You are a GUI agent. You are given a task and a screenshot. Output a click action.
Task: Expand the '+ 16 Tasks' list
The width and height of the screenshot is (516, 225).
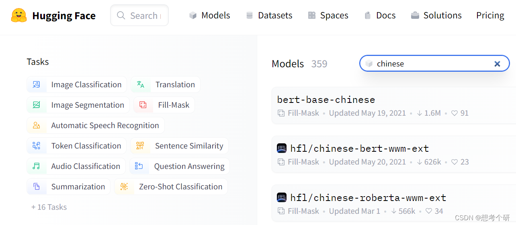[49, 207]
